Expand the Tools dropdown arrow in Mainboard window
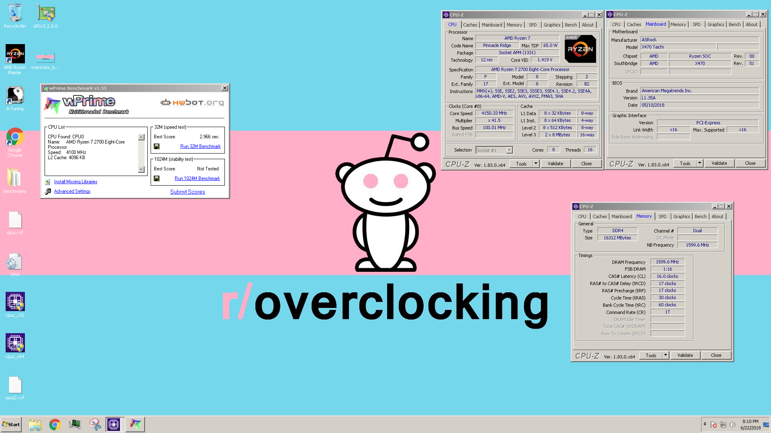The image size is (771, 433). tap(700, 163)
